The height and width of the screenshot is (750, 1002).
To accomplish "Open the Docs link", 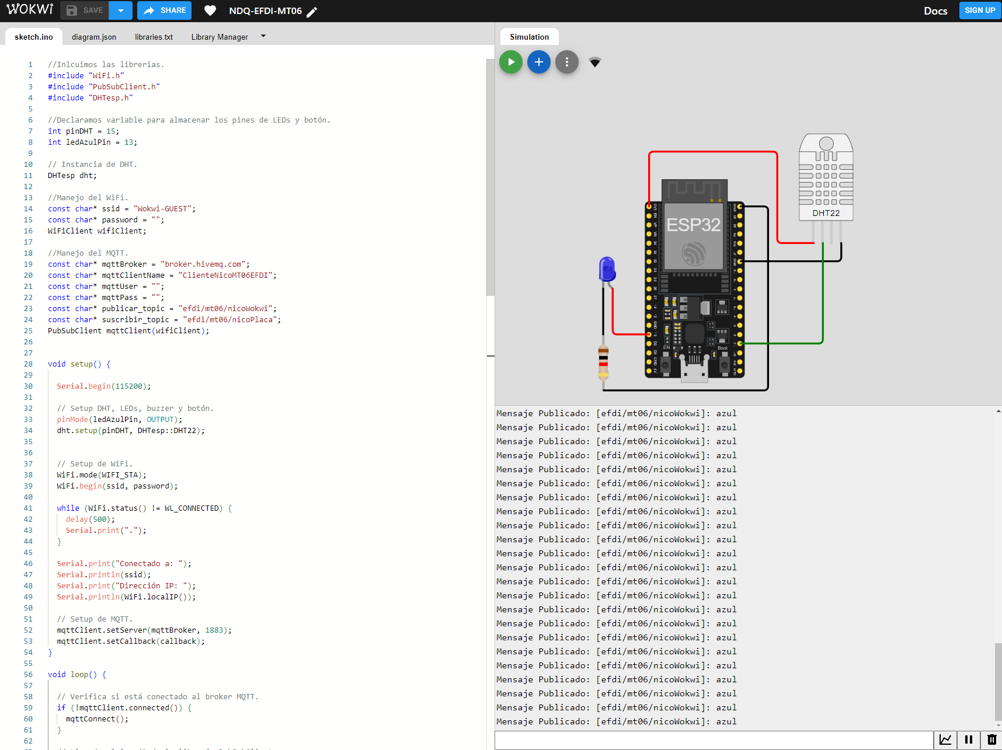I will [935, 11].
